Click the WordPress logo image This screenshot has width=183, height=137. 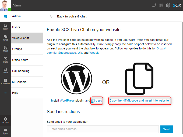pyautogui.click(x=76, y=79)
